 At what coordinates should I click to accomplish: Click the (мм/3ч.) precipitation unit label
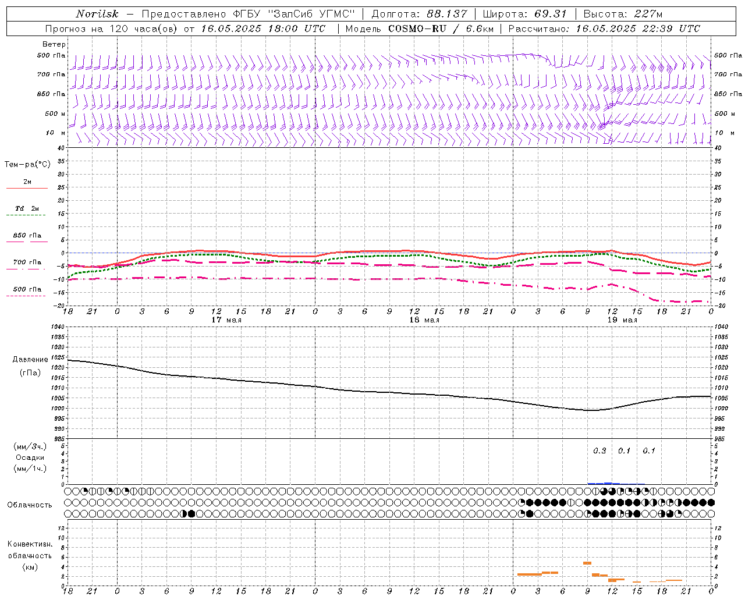[x=30, y=446]
